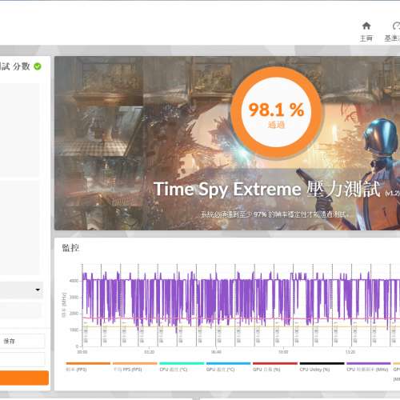Click the Time Spy Extreme stress test title
The height and width of the screenshot is (400, 400).
click(266, 190)
